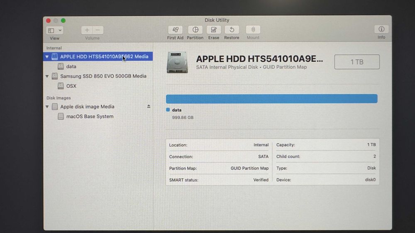Screen dimensions: 415x233
Task: Click the Restore toolbar icon
Action: click(232, 30)
